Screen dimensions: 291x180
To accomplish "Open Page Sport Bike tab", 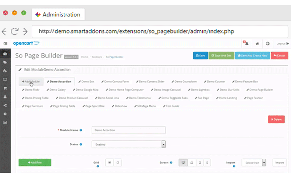I will tap(94, 106).
